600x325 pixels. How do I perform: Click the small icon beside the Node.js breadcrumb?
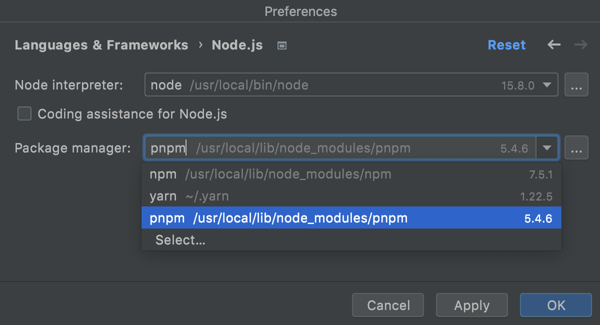[281, 45]
